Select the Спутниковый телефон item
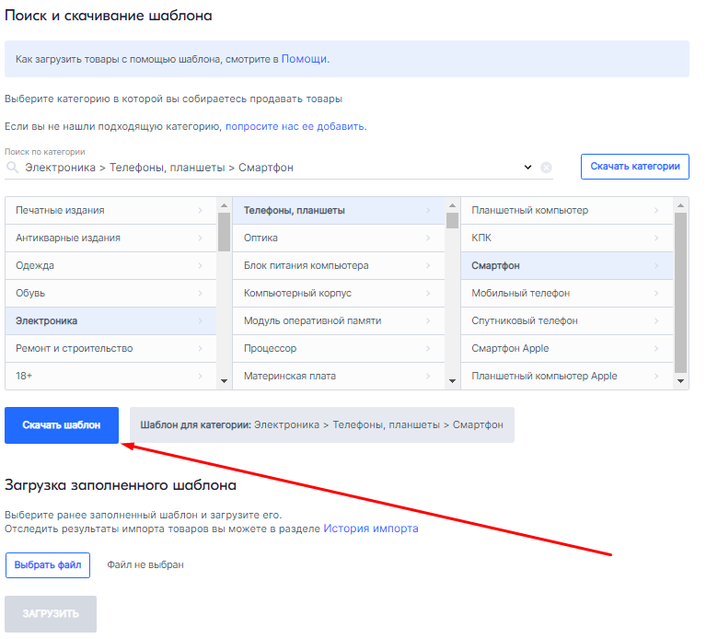718x639 pixels. pyautogui.click(x=567, y=320)
